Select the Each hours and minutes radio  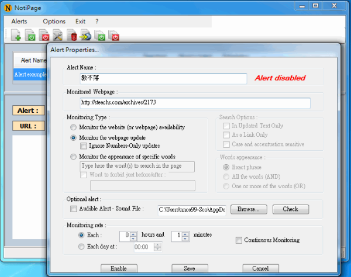81,235
